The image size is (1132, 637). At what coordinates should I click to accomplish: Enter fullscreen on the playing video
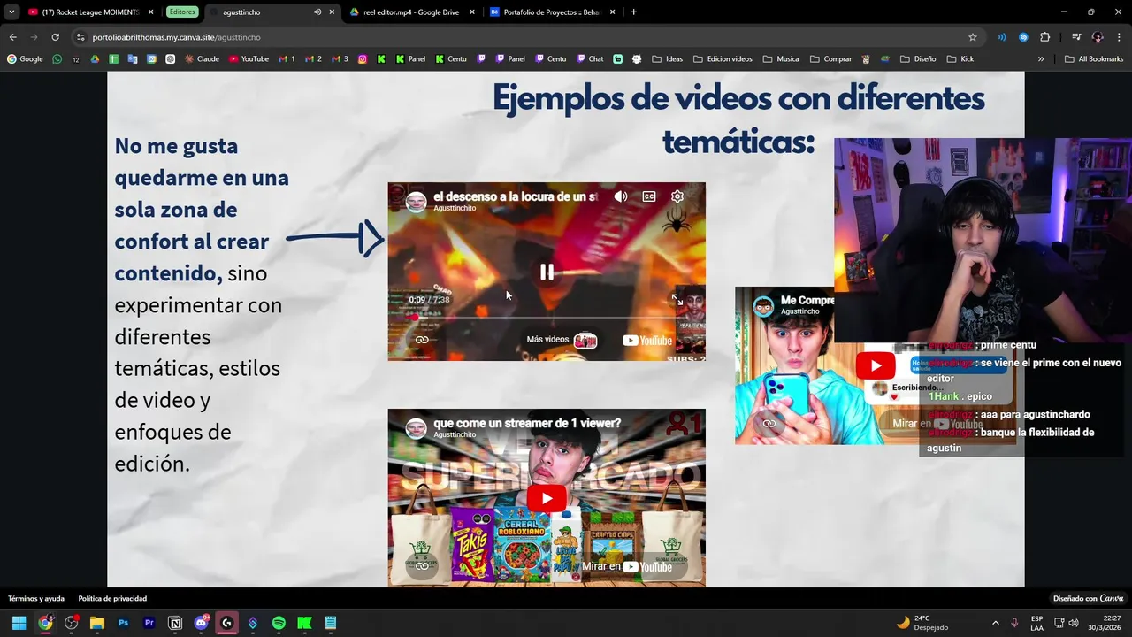click(677, 300)
